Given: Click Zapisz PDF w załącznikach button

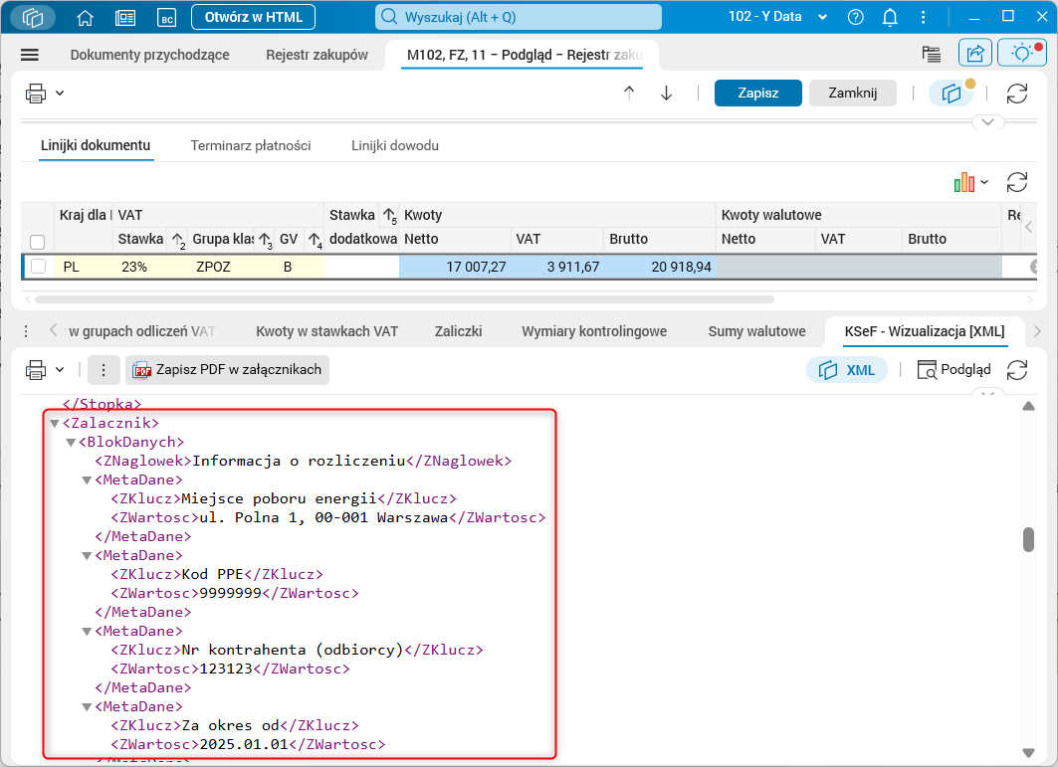Looking at the screenshot, I should tap(227, 370).
